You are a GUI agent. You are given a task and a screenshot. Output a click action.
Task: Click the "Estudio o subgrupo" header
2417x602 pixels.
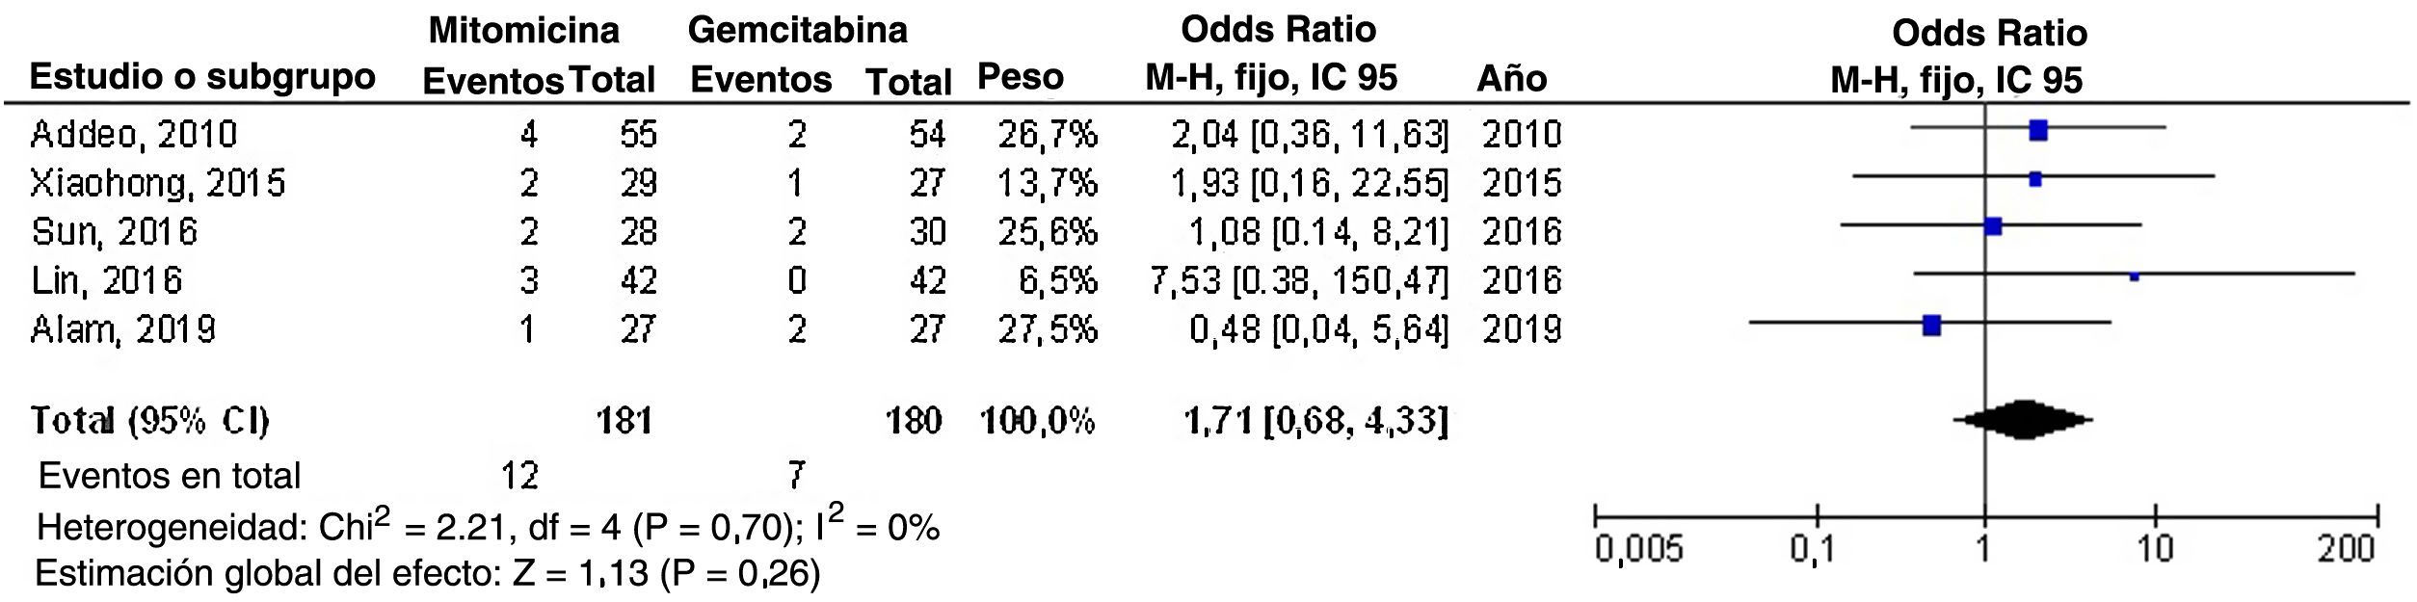(x=202, y=77)
